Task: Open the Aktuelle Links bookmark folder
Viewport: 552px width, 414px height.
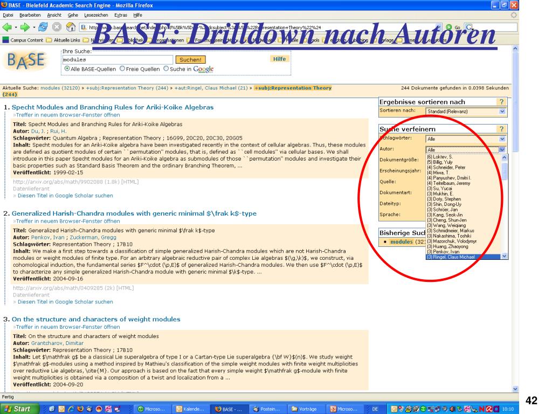Action: click(x=64, y=40)
